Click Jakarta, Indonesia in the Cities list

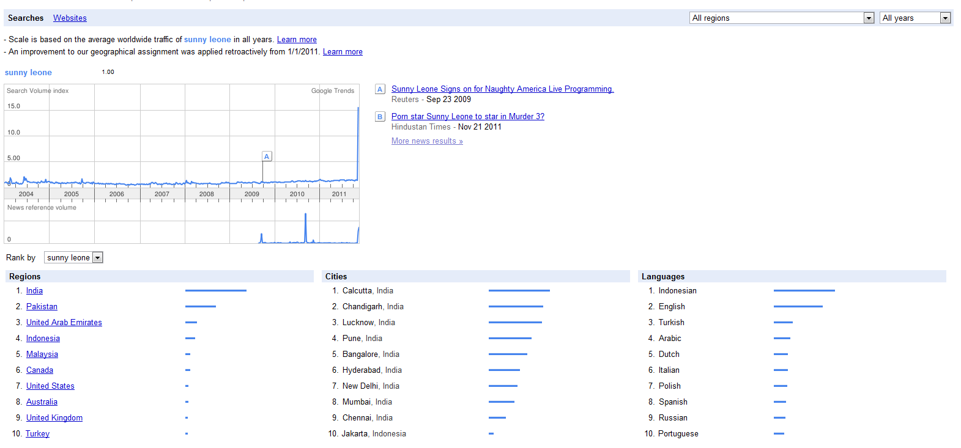coord(374,433)
